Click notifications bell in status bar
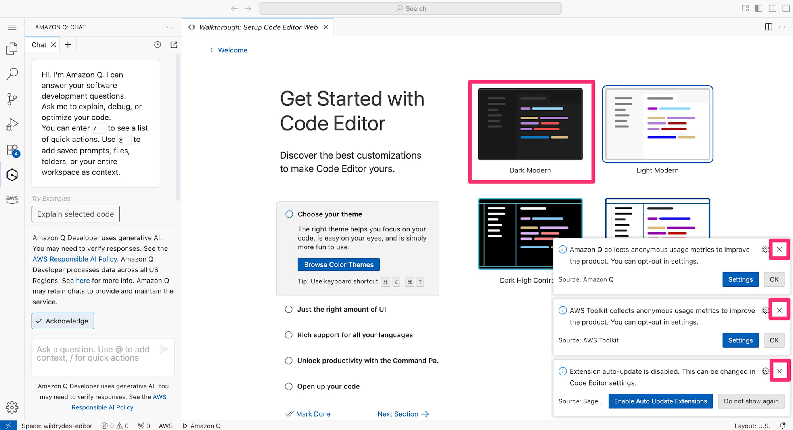This screenshot has height=430, width=793. 782,426
